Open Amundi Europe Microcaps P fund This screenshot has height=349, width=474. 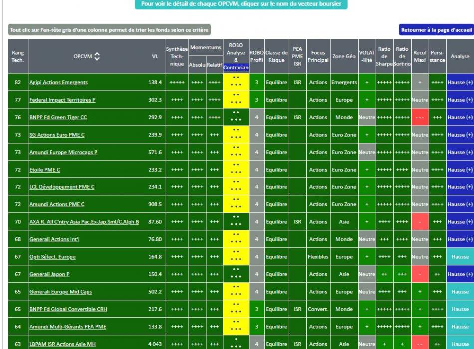click(63, 152)
